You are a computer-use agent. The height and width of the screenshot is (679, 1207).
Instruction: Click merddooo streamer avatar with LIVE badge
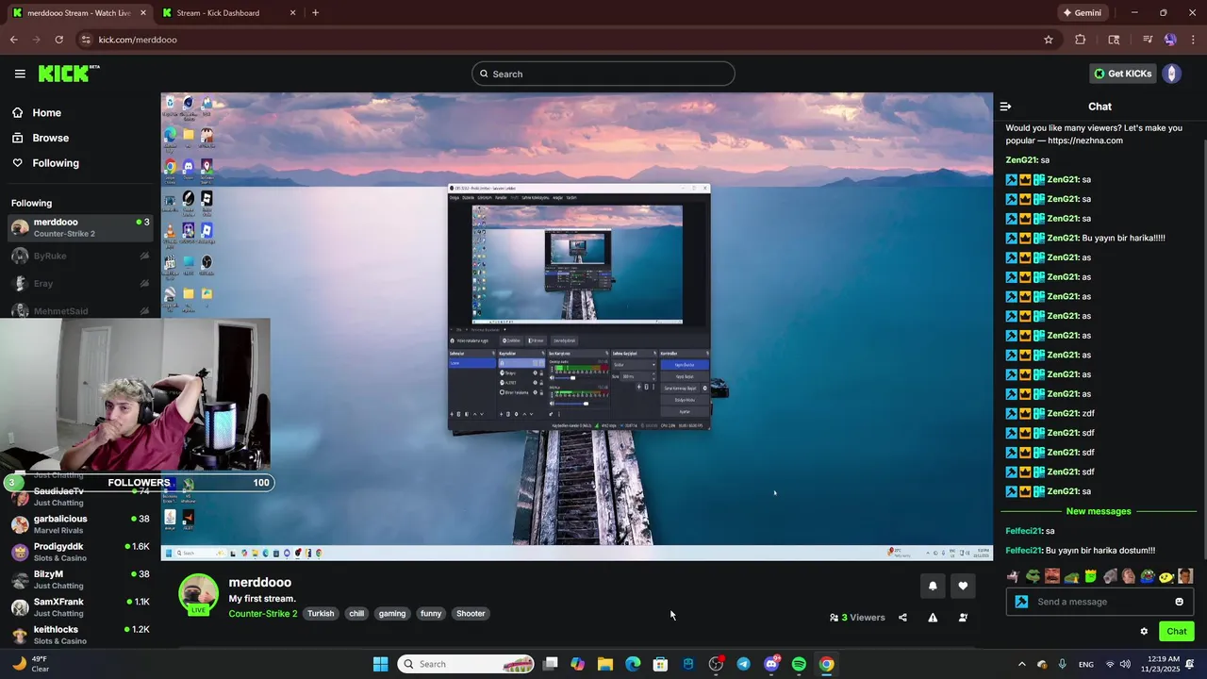pos(198,594)
